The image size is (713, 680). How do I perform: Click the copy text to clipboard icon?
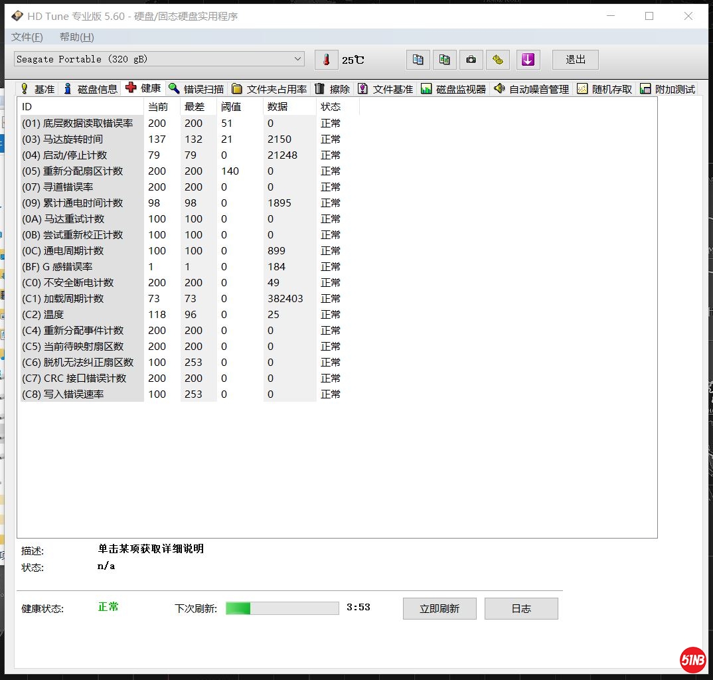(418, 59)
